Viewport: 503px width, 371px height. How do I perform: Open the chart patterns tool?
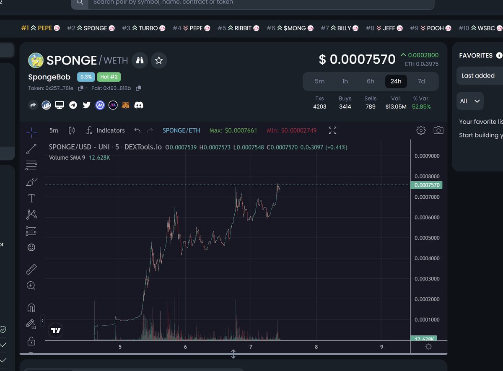pyautogui.click(x=31, y=214)
